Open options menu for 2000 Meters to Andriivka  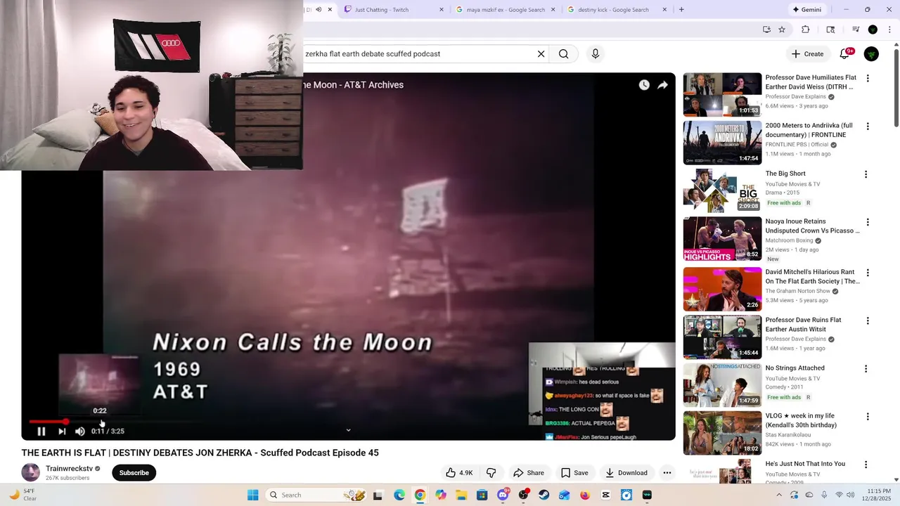point(868,126)
